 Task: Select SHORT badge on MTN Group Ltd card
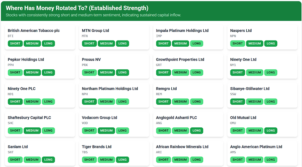click(x=89, y=44)
